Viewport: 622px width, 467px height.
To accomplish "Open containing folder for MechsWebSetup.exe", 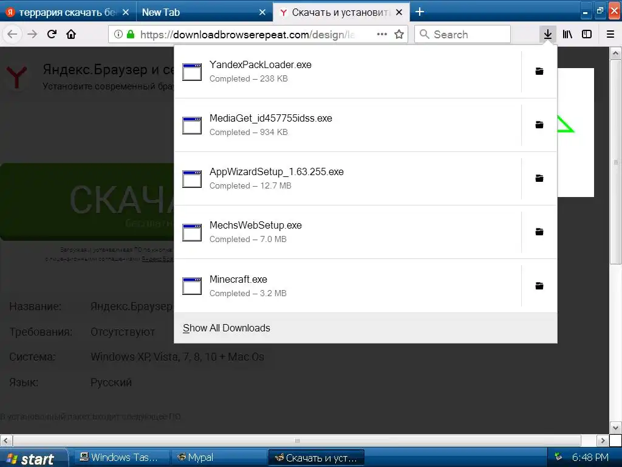I will 539,232.
